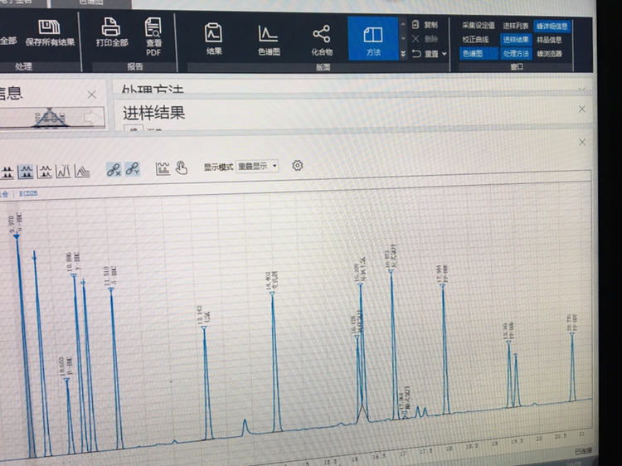Open the 显示模式 重叠显示 dropdown

(x=257, y=166)
